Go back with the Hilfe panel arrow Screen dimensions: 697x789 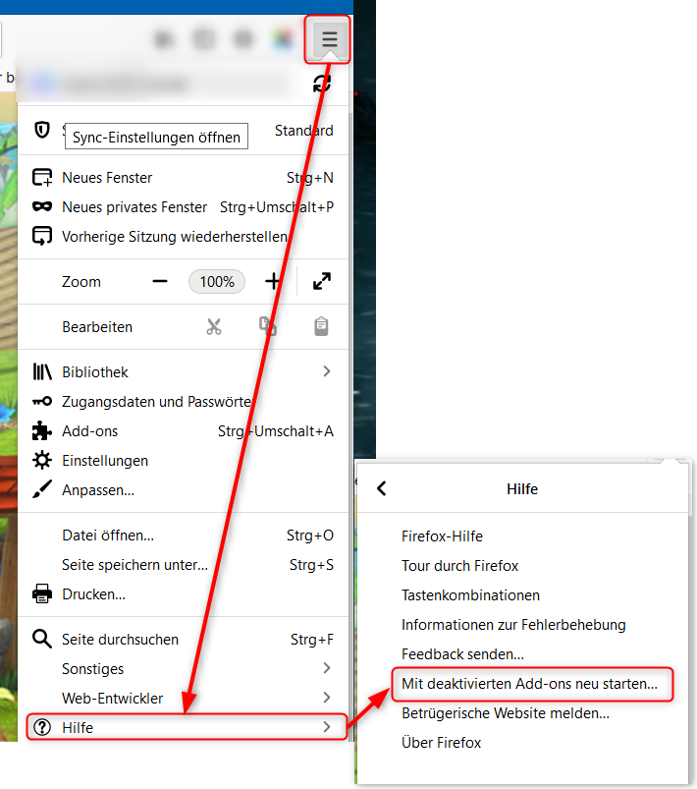[x=382, y=488]
